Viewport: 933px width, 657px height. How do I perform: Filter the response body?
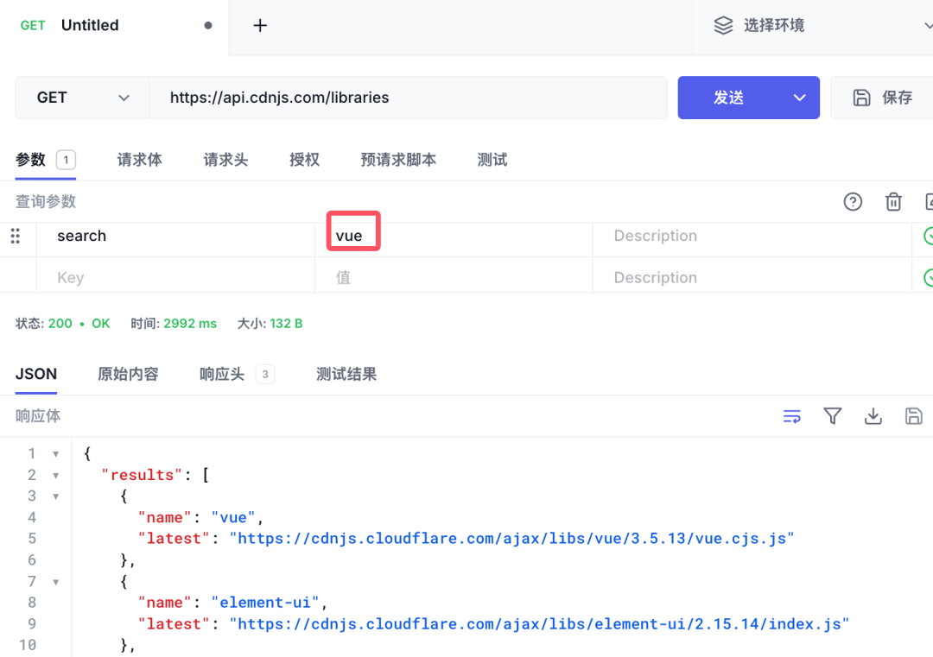(832, 415)
